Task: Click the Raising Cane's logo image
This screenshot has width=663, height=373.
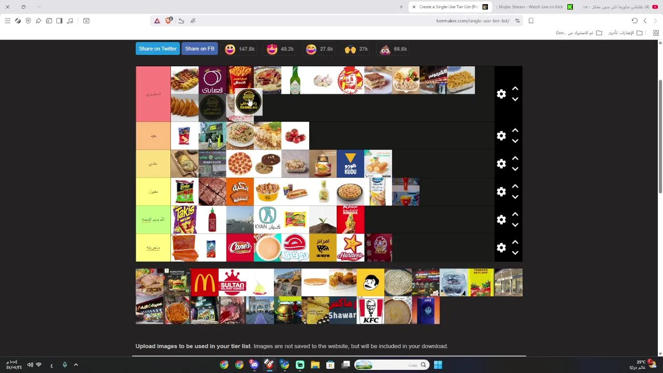Action: [x=240, y=248]
